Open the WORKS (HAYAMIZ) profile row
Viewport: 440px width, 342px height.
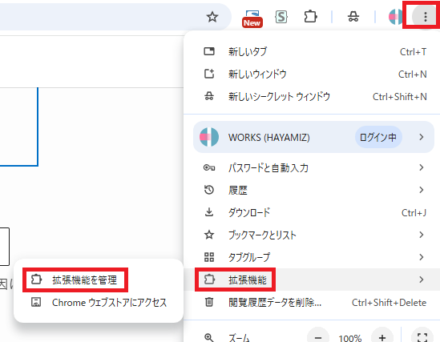(313, 137)
